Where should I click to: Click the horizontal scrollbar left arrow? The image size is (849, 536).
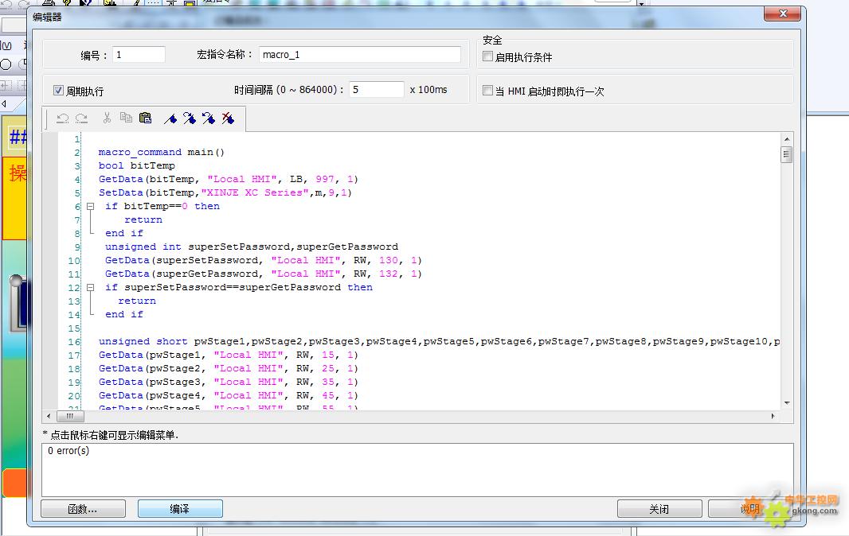[x=49, y=416]
